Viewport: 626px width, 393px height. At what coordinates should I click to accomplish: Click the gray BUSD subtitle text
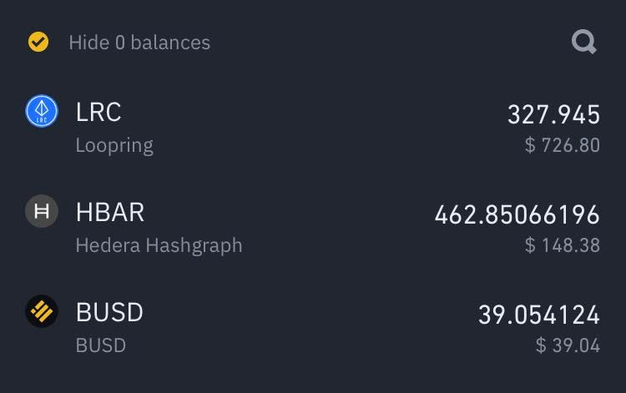click(101, 345)
